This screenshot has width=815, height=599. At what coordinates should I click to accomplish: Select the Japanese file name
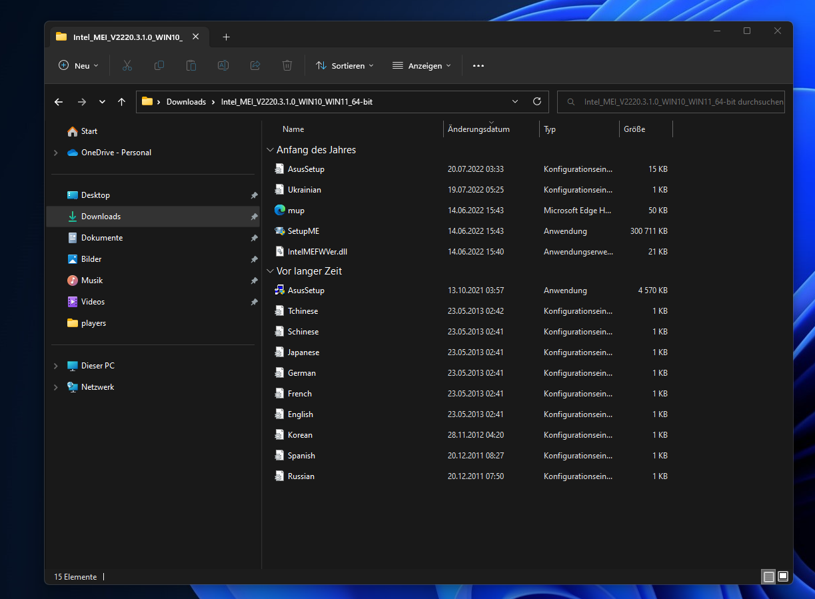[x=303, y=352]
